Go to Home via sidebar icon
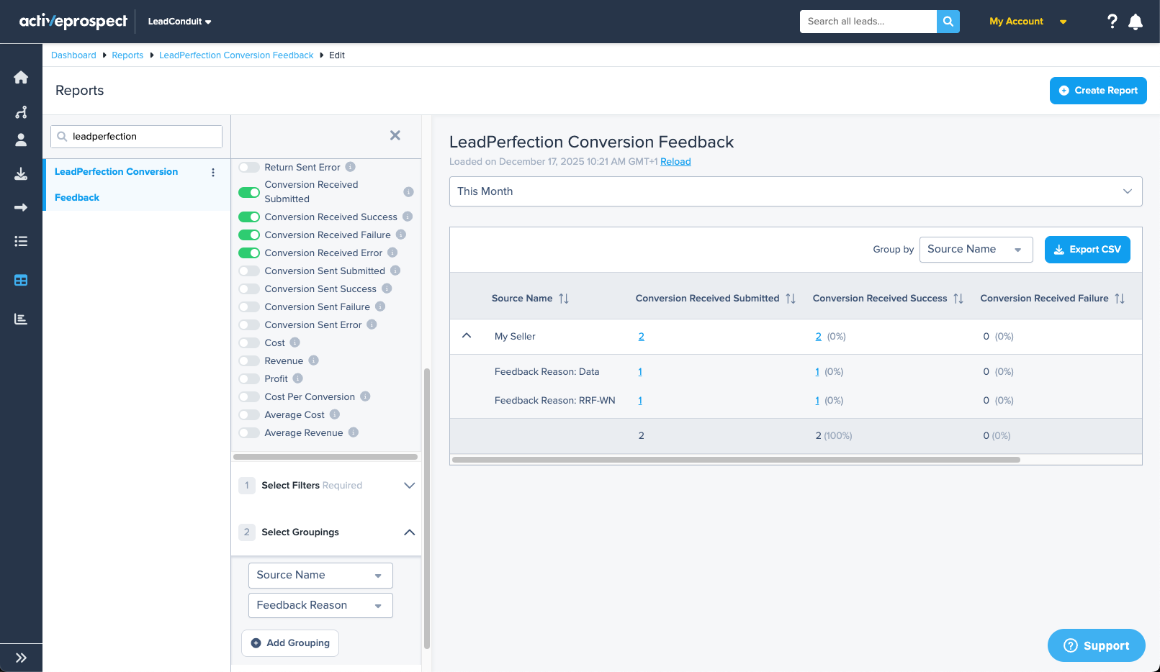 pyautogui.click(x=21, y=77)
